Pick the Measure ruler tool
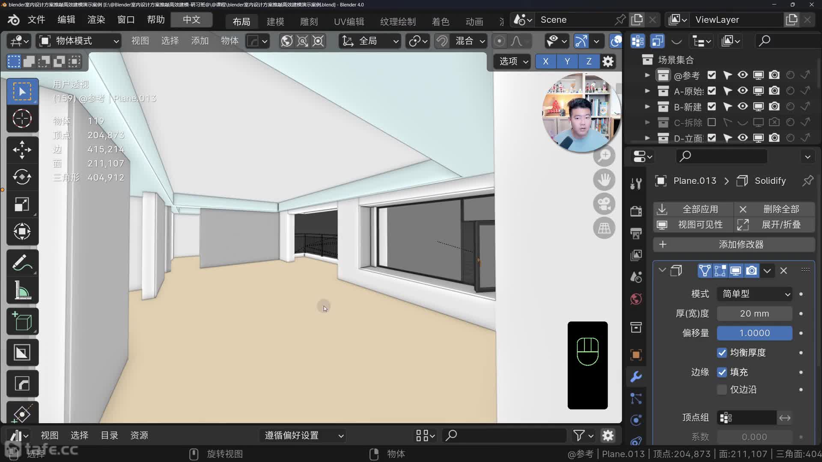Screen dimensions: 822x462 click(x=22, y=290)
